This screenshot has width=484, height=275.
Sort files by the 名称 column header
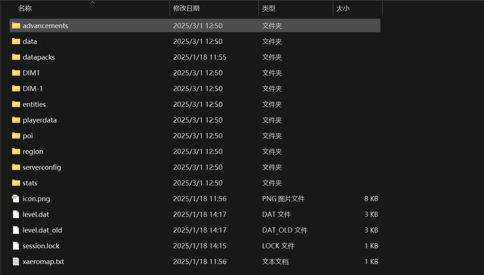point(25,8)
